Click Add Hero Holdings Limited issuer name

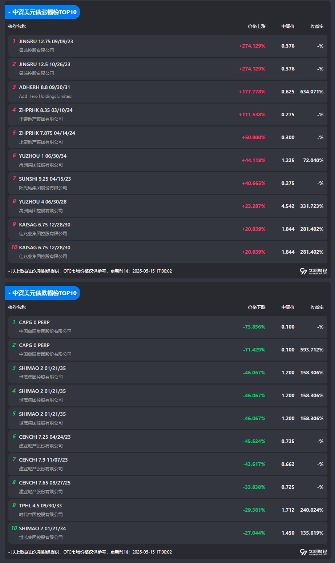coord(45,96)
